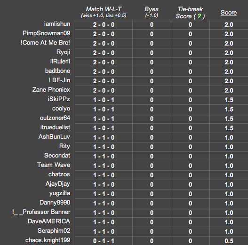Click the Tie-break value for itrueduelist
This screenshot has width=248, height=245.
tap(190, 128)
